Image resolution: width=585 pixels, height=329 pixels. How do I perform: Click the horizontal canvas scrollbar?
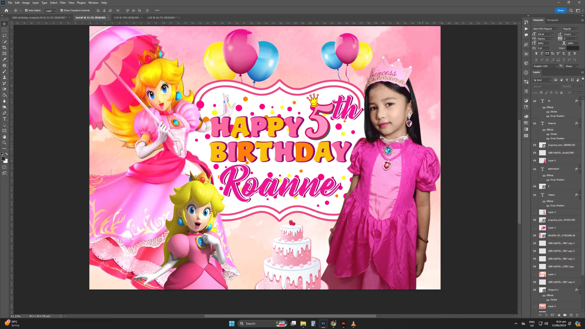tap(290, 316)
